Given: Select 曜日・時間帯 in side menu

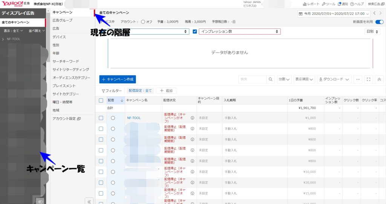Looking at the screenshot, I should (62, 102).
